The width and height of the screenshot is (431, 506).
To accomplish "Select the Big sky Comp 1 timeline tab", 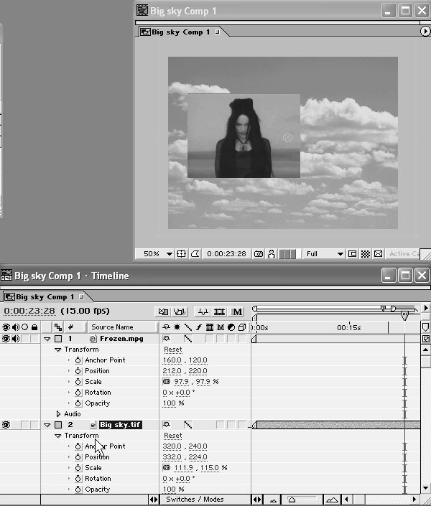I will click(43, 296).
